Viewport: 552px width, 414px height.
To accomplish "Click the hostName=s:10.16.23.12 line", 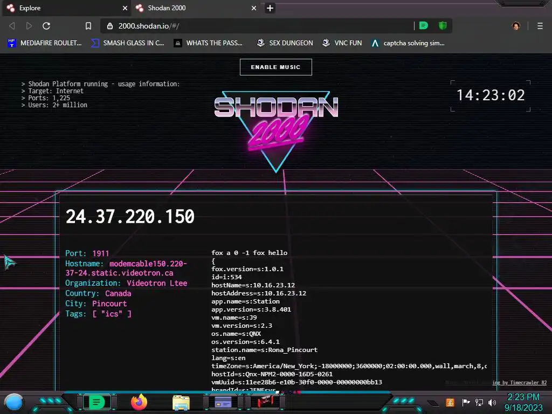I will [x=253, y=285].
